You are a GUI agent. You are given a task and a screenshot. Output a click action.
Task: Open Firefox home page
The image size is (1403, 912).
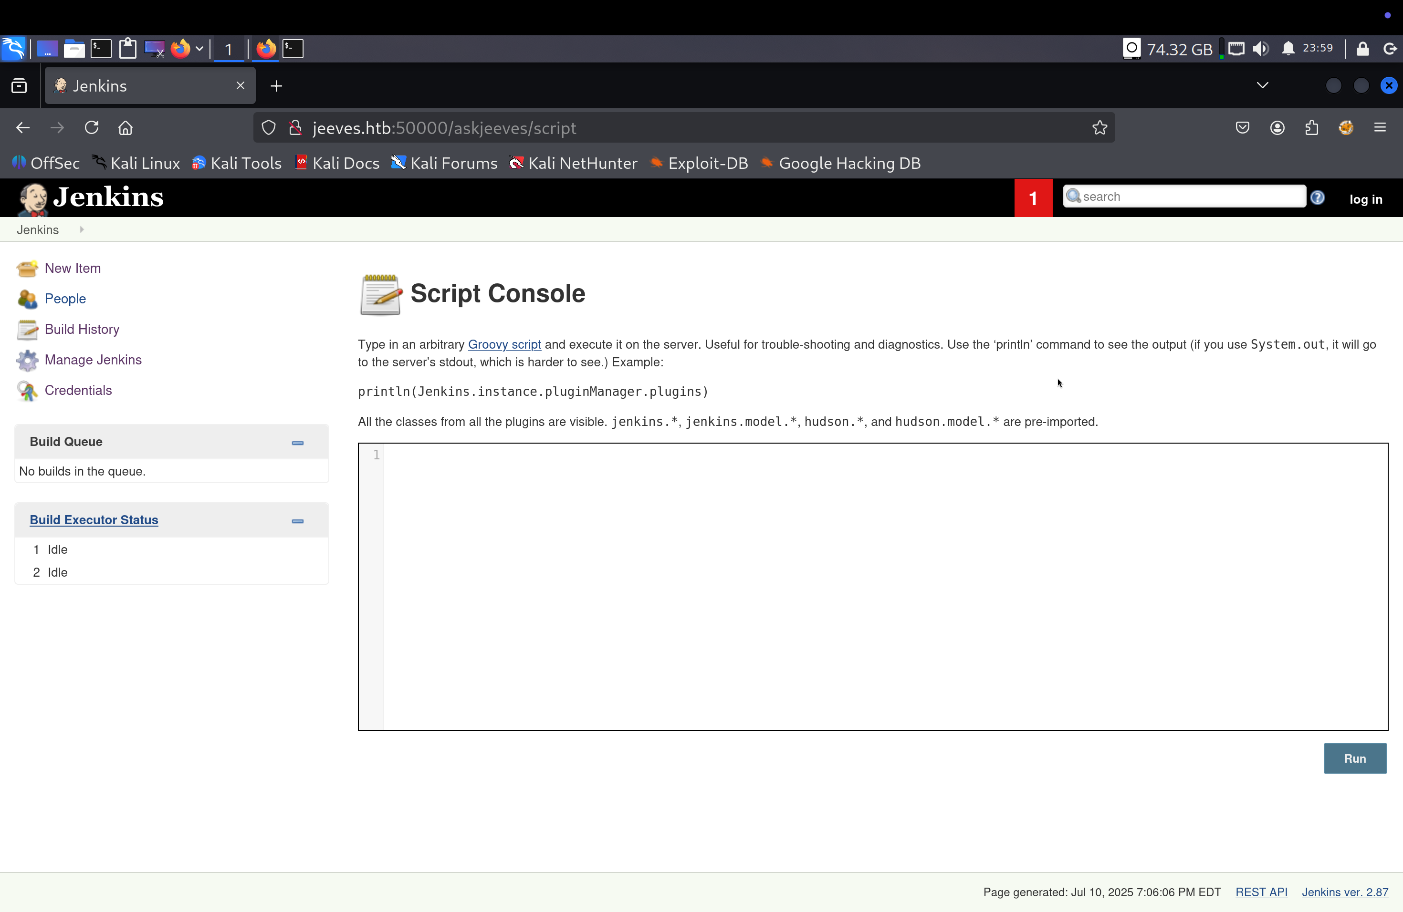pyautogui.click(x=126, y=128)
